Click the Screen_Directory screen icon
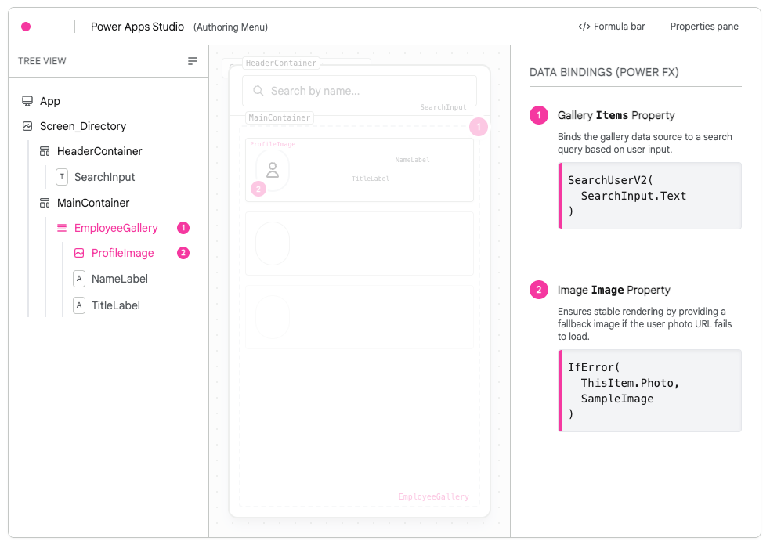This screenshot has width=770, height=545. 27,126
